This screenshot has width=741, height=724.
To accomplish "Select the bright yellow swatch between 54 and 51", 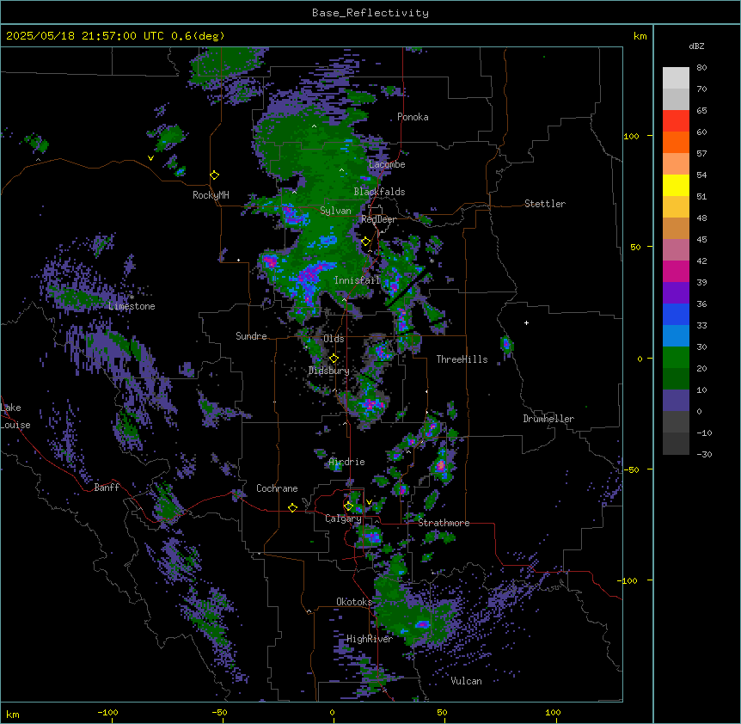I will [676, 185].
